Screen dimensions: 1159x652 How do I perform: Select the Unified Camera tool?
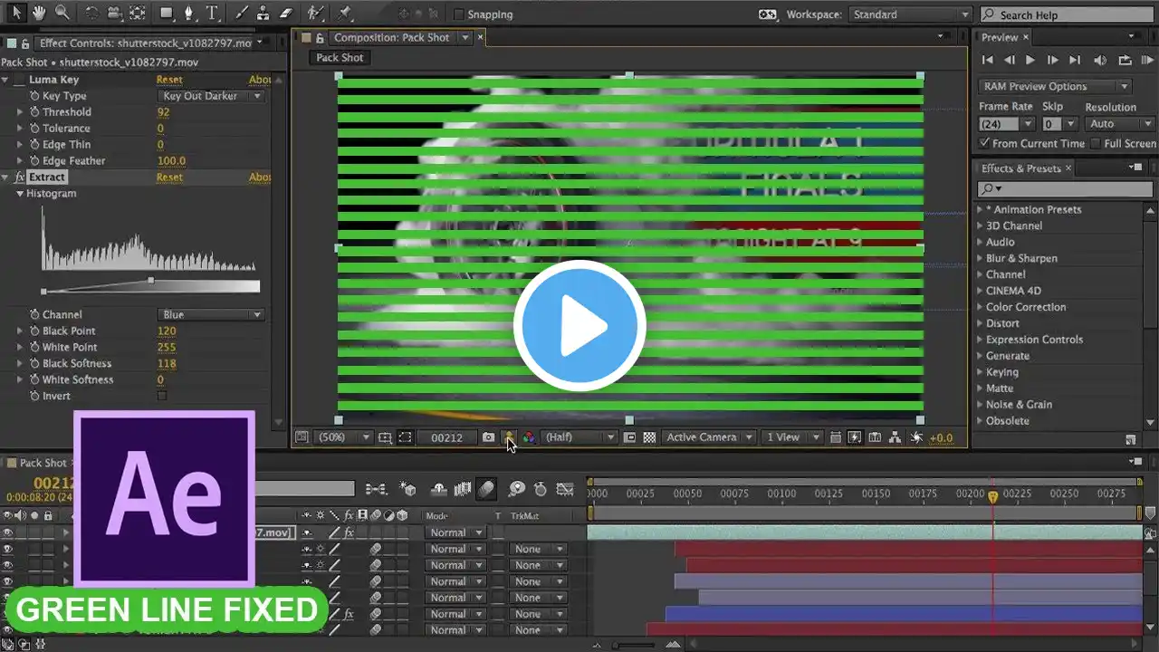click(x=114, y=13)
